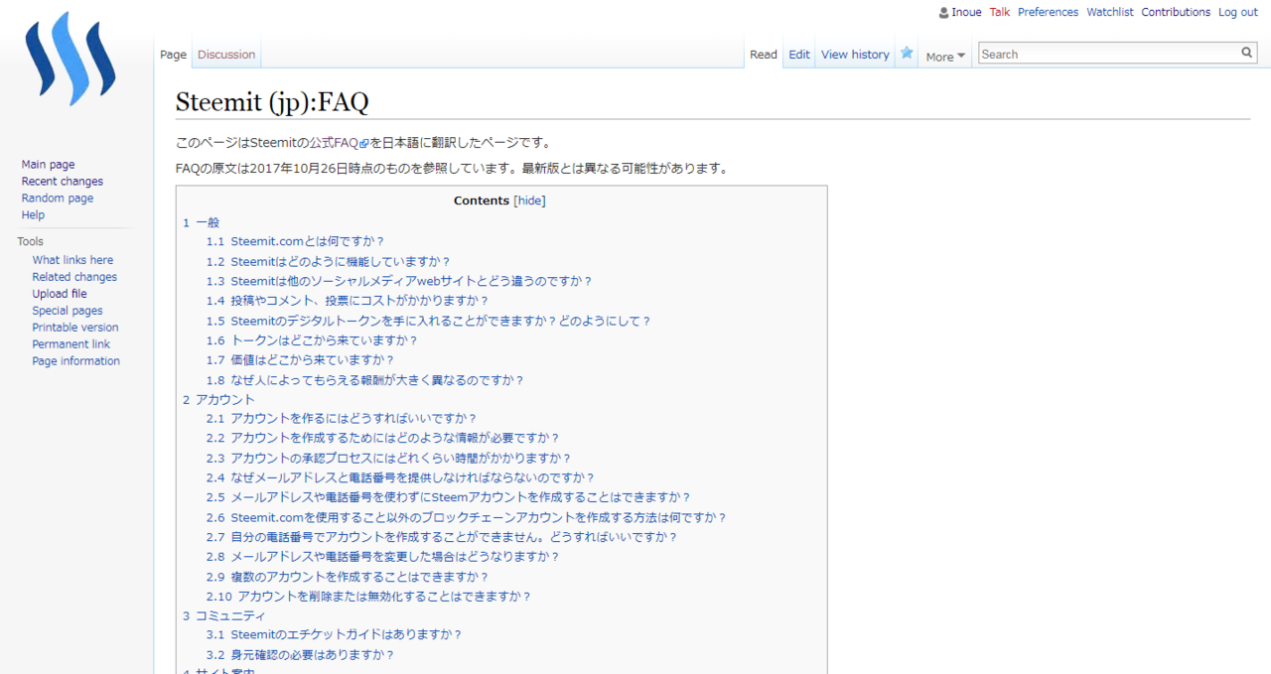
Task: Click in the Search input field
Action: click(x=1109, y=54)
